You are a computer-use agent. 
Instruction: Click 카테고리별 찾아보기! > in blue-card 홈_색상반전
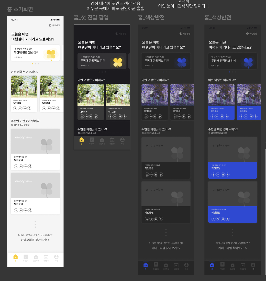point(232,248)
